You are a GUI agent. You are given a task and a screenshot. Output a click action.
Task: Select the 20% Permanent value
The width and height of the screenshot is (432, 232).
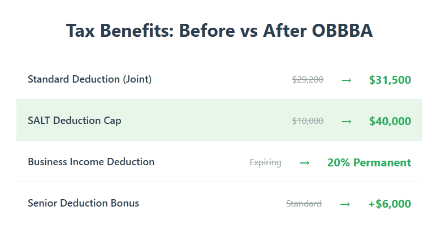tap(369, 162)
